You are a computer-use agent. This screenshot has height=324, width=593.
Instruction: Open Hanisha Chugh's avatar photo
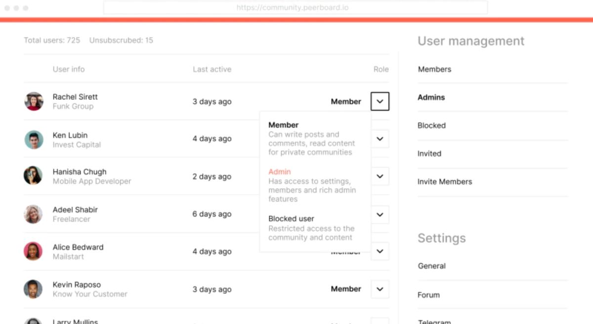coord(33,176)
